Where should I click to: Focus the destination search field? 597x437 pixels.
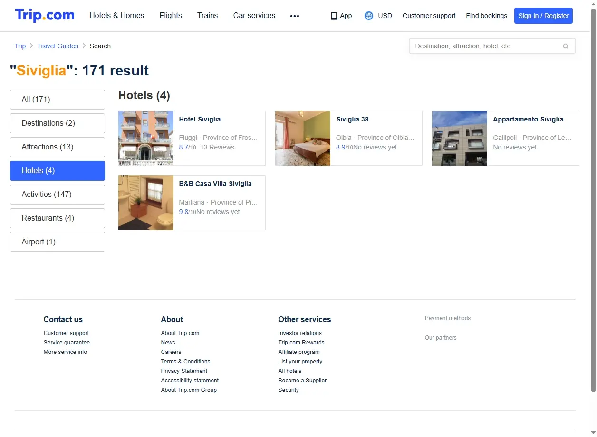coord(492,46)
